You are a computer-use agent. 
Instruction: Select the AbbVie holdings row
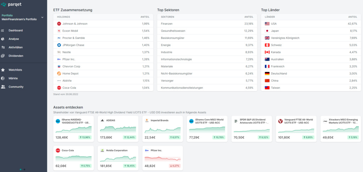103,81
